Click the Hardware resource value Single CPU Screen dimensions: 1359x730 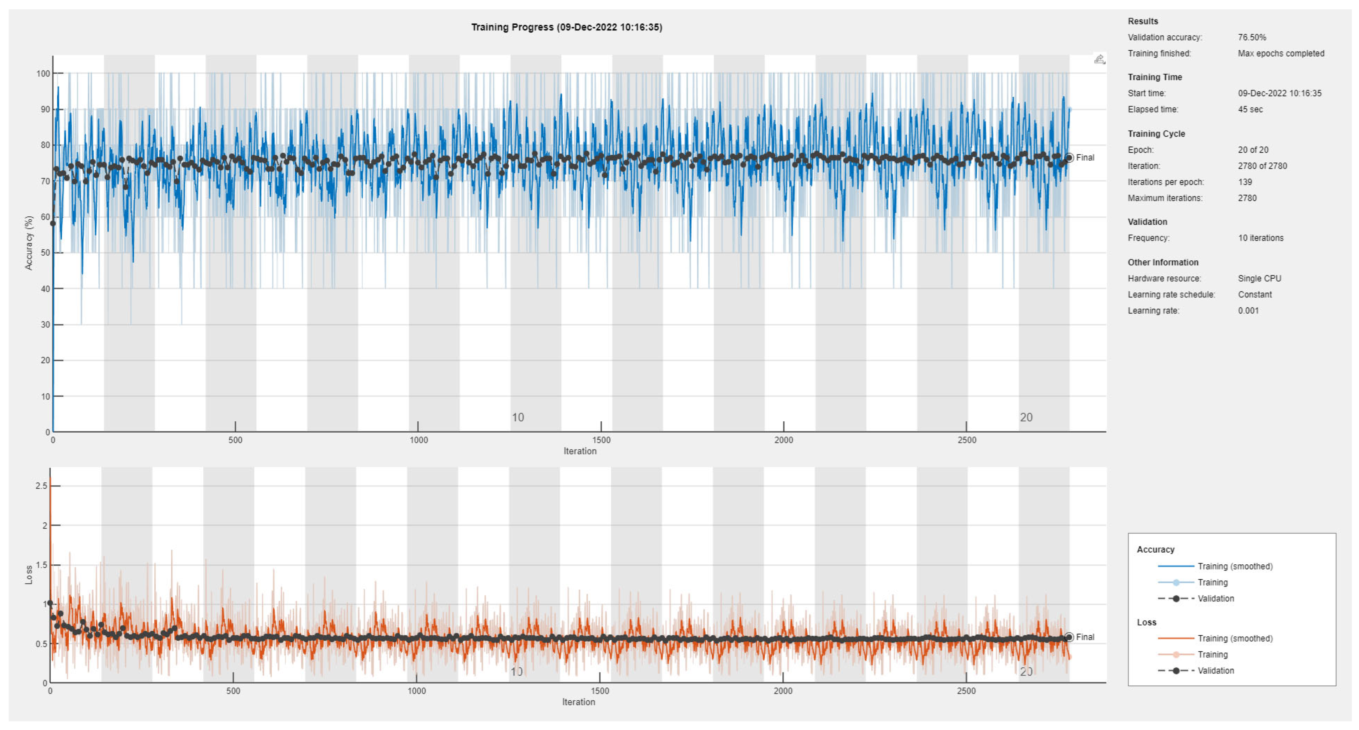coord(1259,279)
